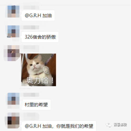Image resolution: width=131 pixels, height=131 pixels.
Task: Click the WeChat logo watermark icon
Action: 109,125
